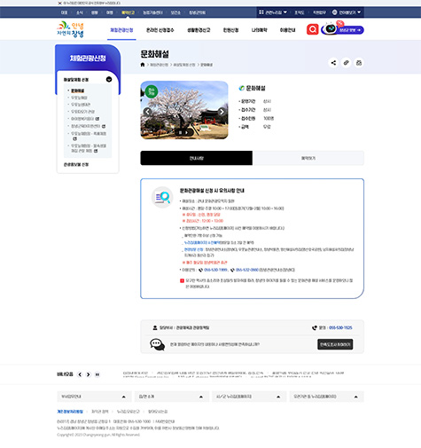Image resolution: width=421 pixels, height=448 pixels.
Task: Open the 보건소 top bar link
Action: point(175,12)
